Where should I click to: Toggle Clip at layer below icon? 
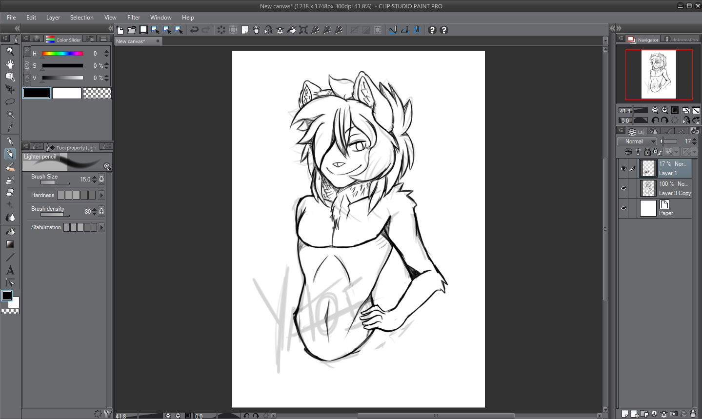628,152
